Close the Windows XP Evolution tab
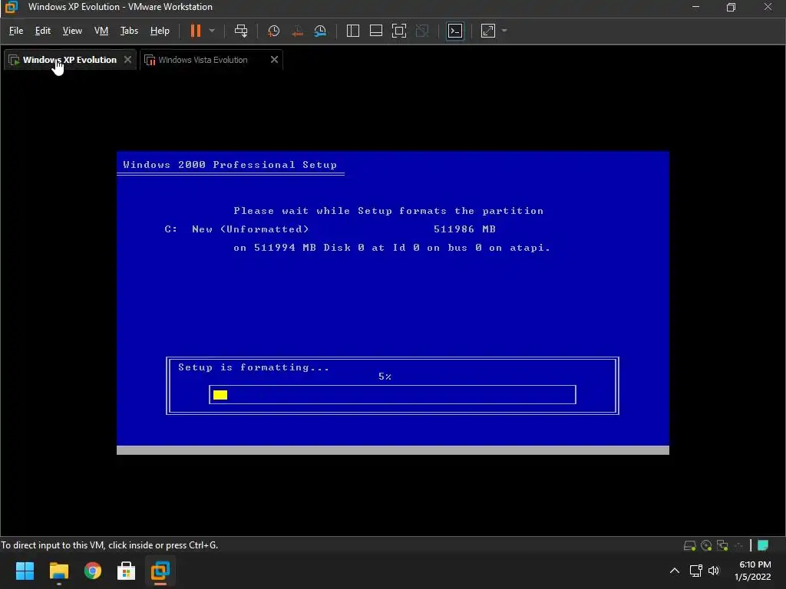The width and height of the screenshot is (786, 589). (128, 60)
